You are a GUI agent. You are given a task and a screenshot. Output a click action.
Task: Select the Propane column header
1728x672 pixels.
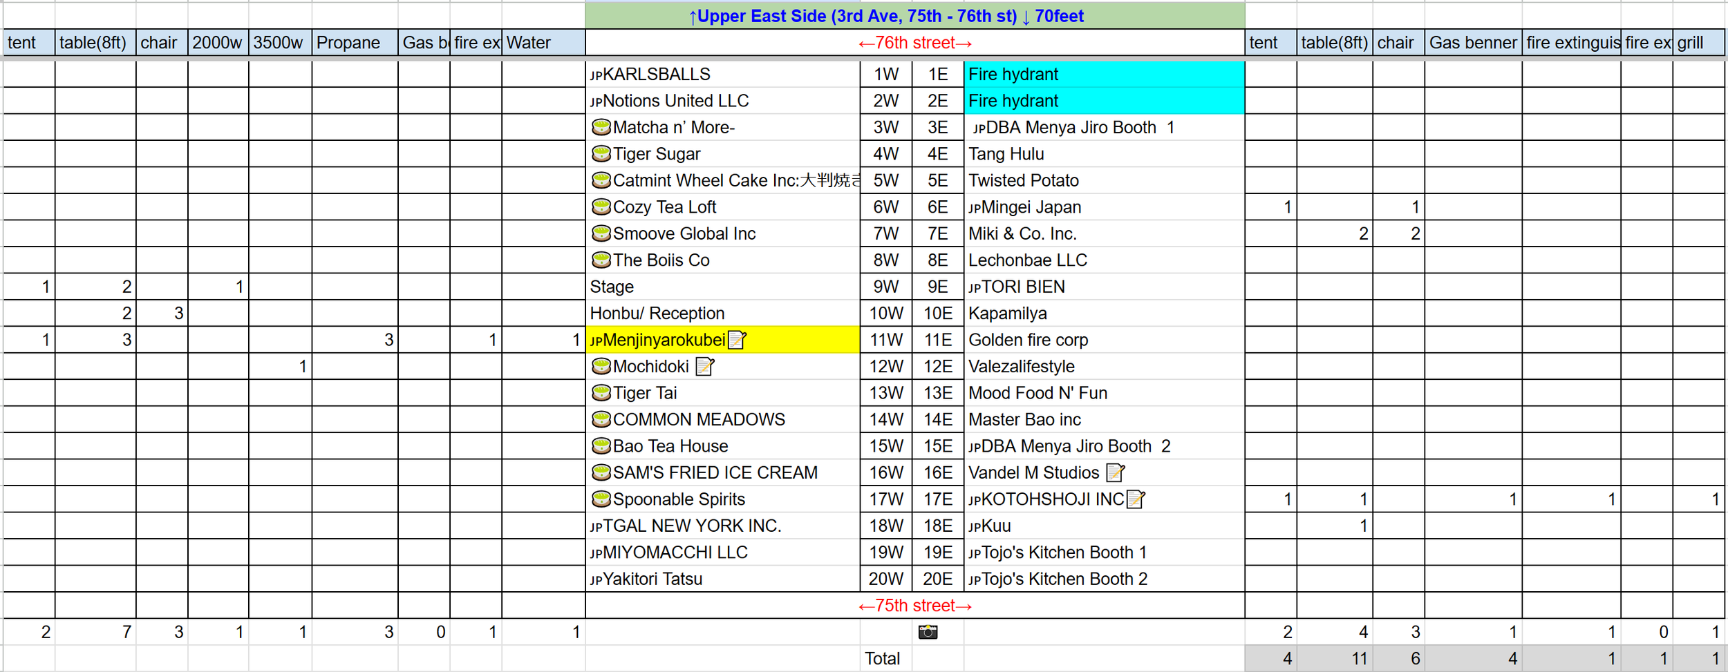tap(355, 42)
